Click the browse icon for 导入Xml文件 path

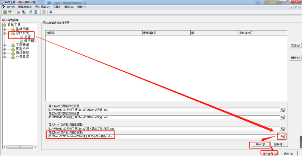pyautogui.click(x=283, y=110)
